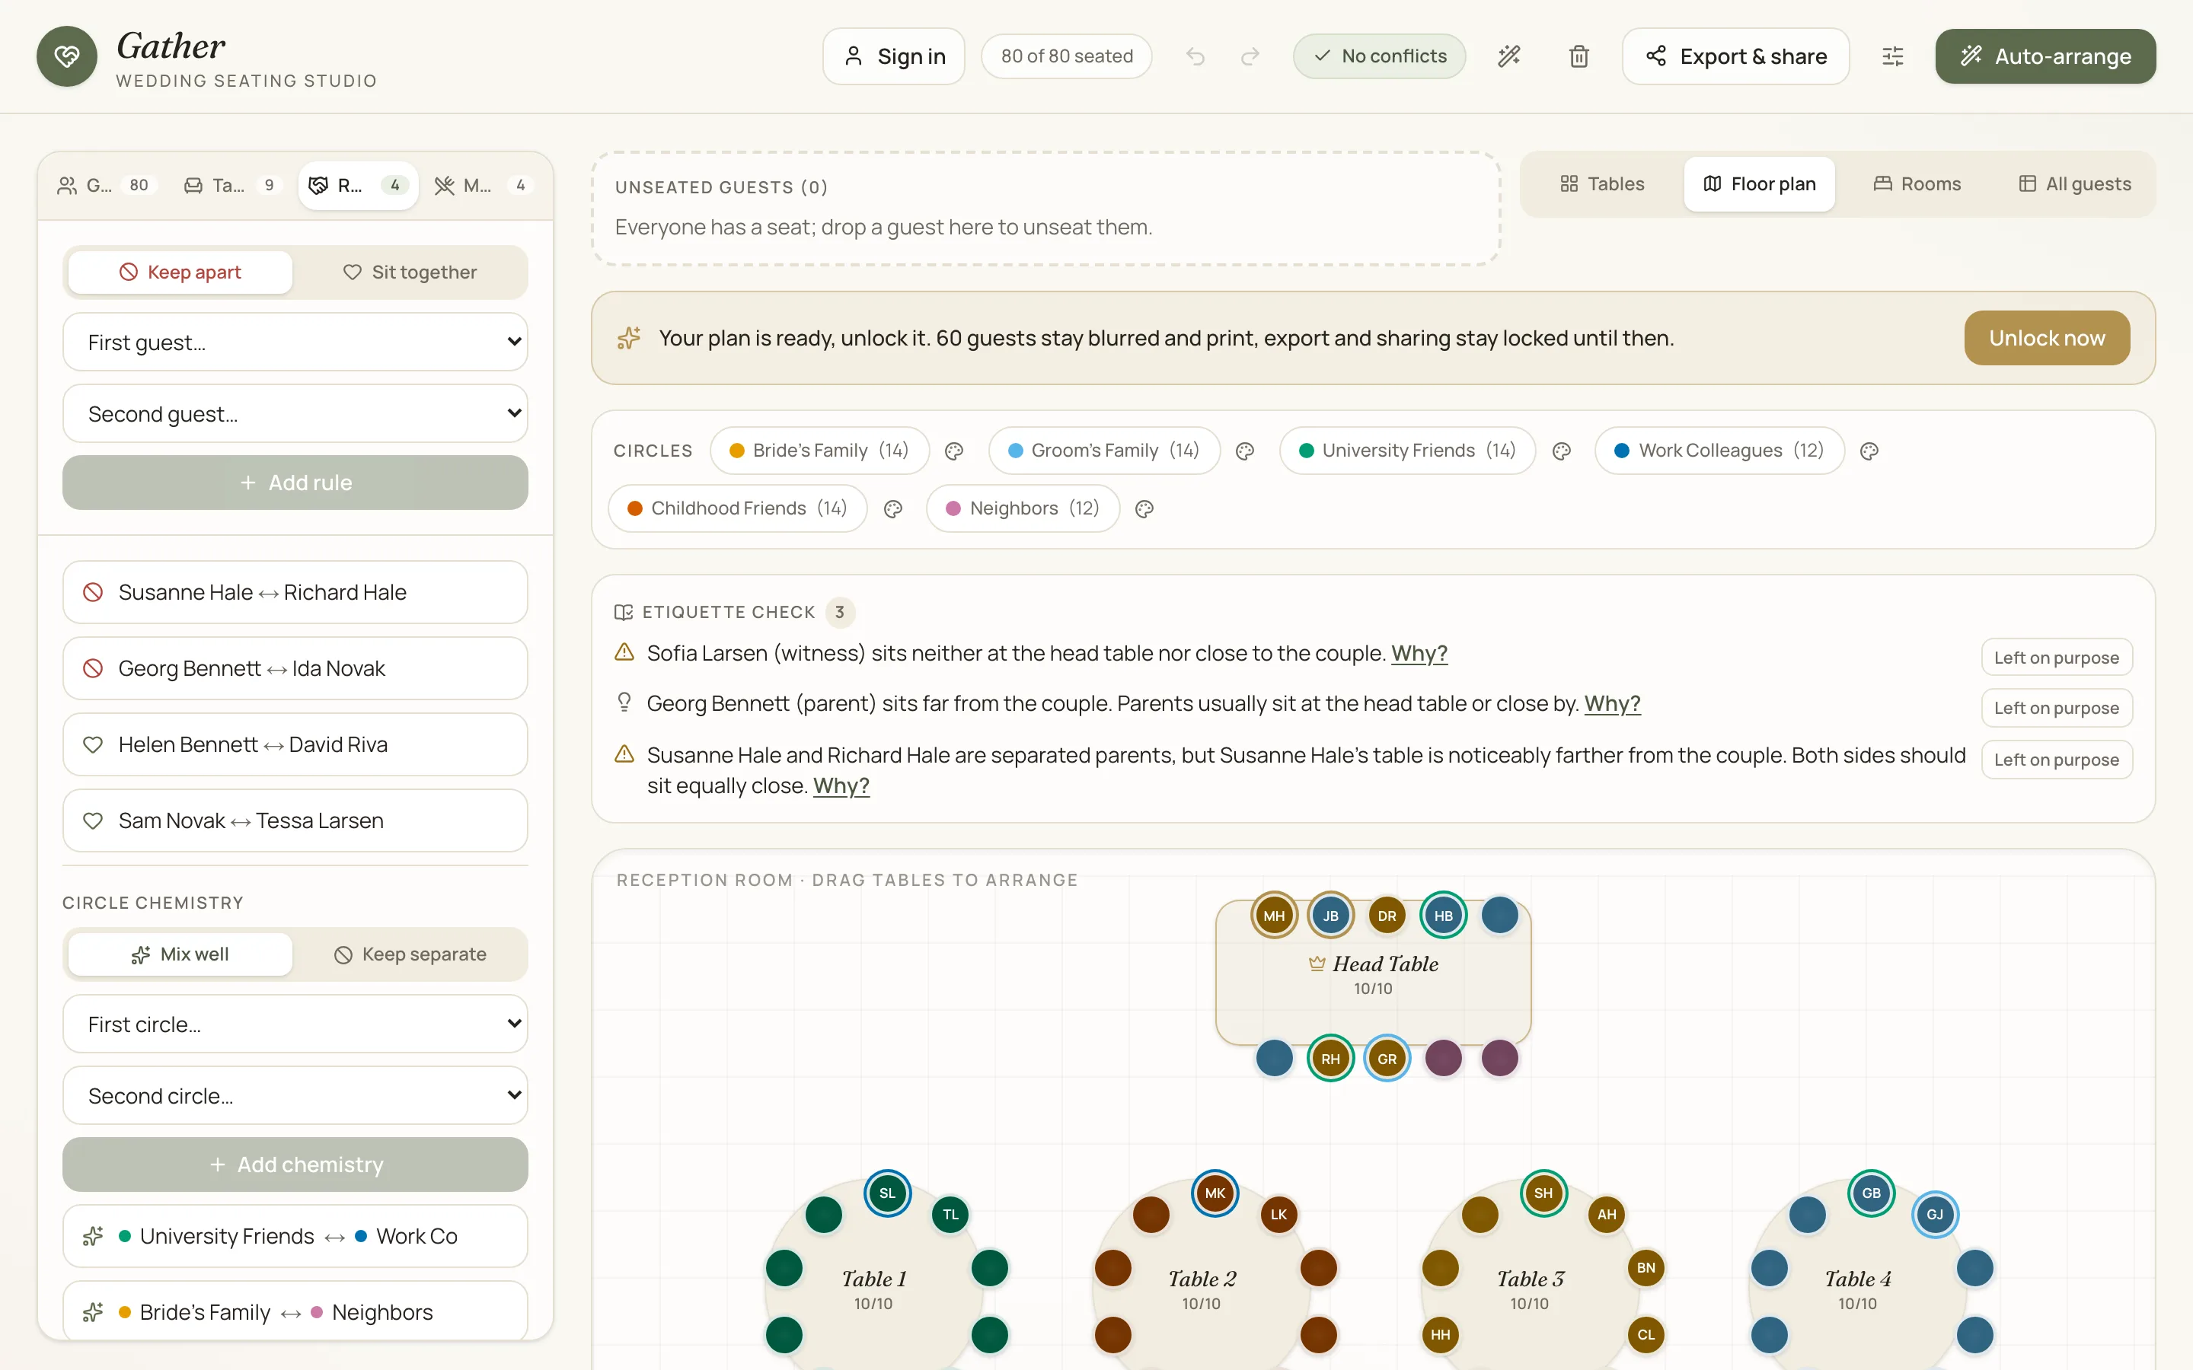Click the Unlock now button
Viewport: 2193px width, 1370px height.
(2046, 338)
